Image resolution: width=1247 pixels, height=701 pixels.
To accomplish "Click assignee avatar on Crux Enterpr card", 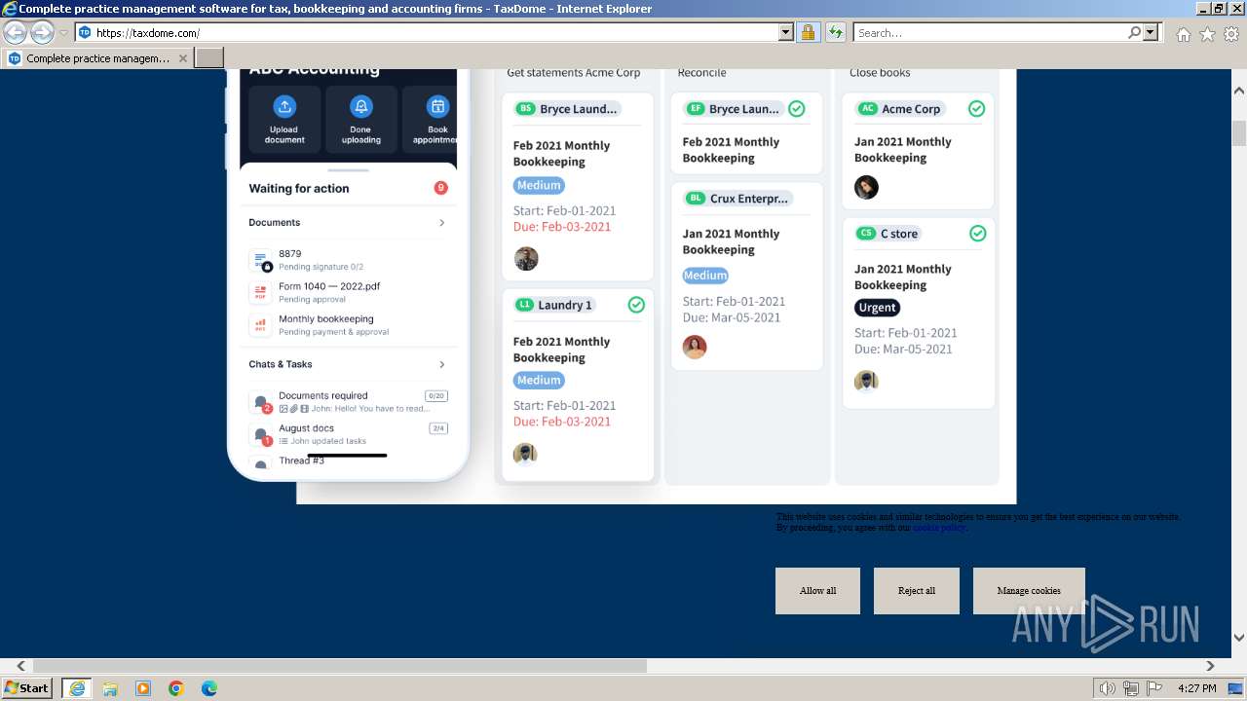I will pos(695,347).
